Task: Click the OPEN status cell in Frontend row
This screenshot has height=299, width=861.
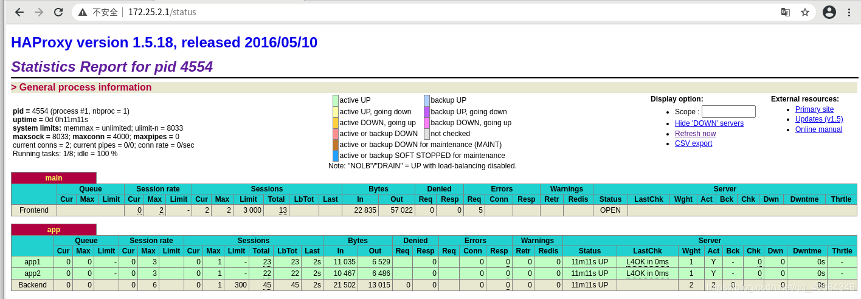Action: pyautogui.click(x=610, y=210)
